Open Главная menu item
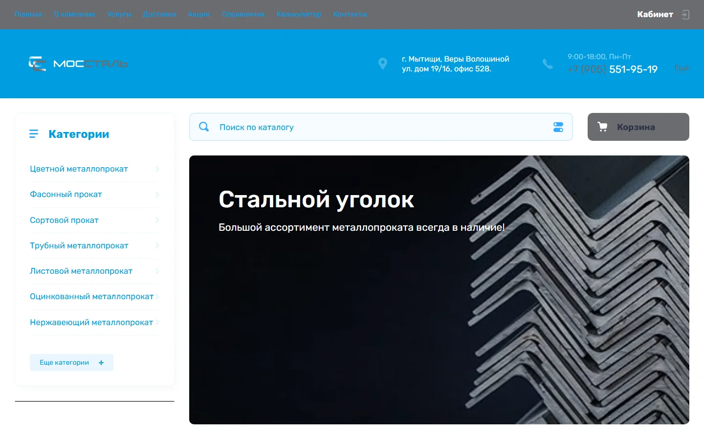 pyautogui.click(x=28, y=14)
